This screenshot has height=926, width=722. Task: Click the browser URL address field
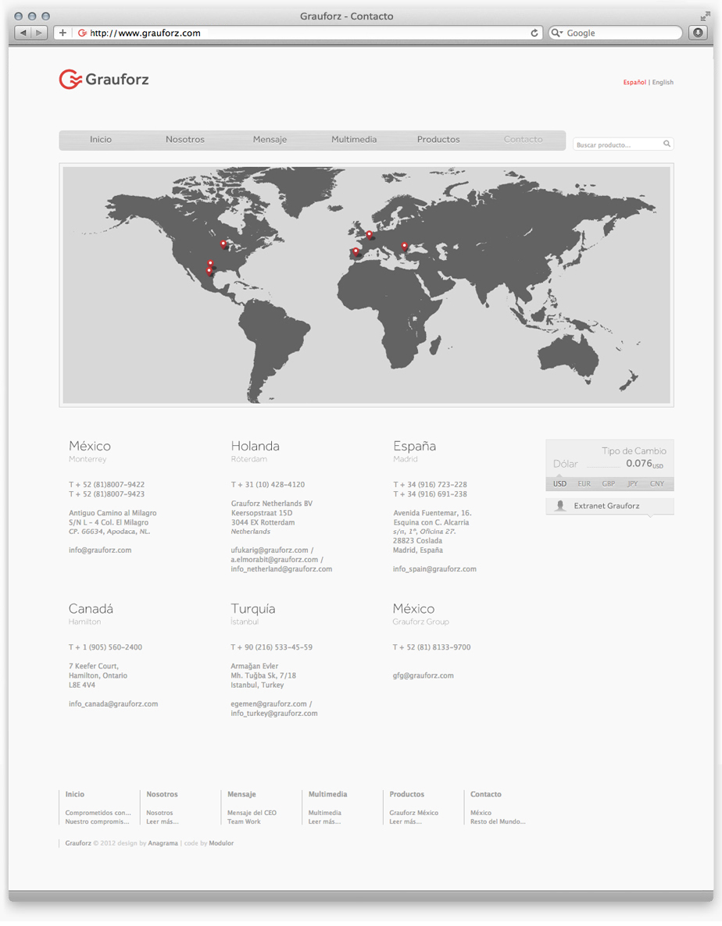298,33
